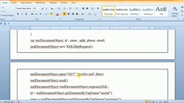The width and height of the screenshot is (184, 103).
Task: Apply red Font Color
Action: (x=57, y=14)
